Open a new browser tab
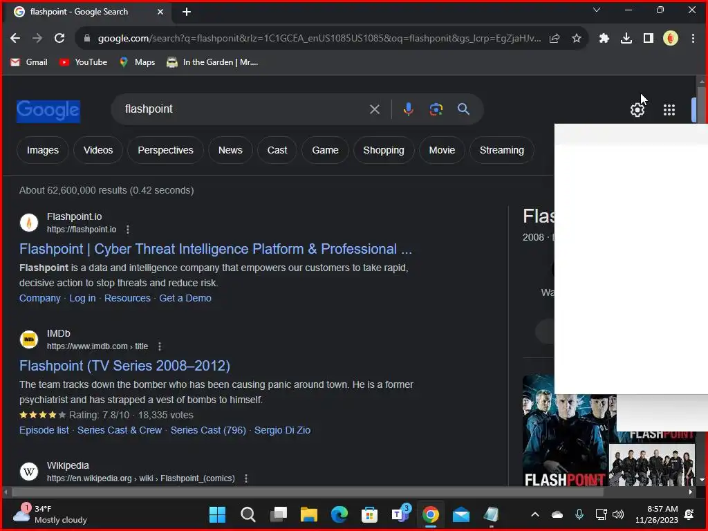 click(x=187, y=12)
